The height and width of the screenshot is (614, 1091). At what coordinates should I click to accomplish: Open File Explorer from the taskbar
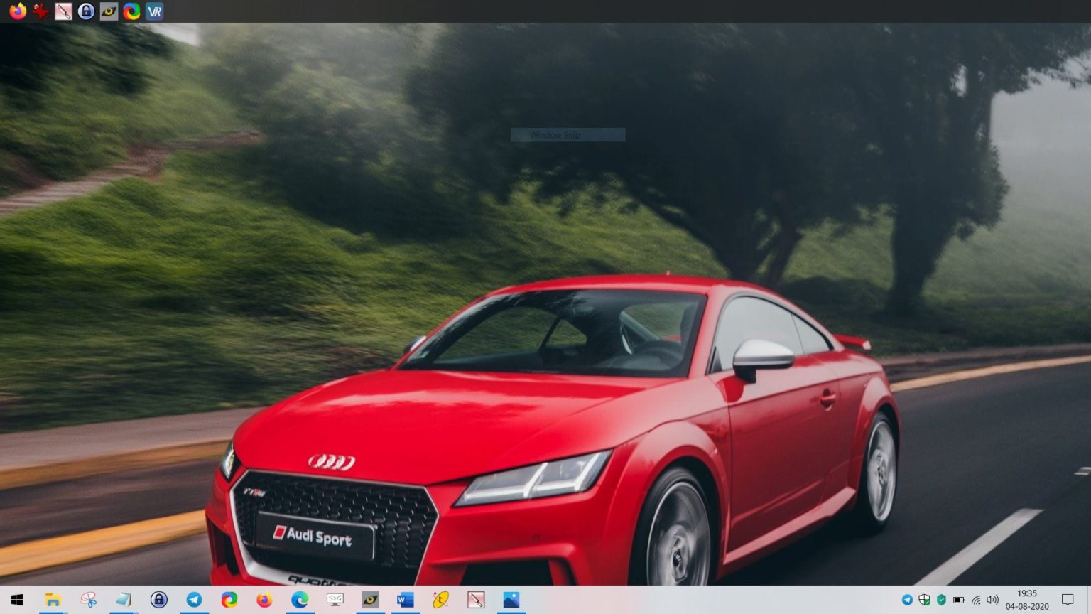point(53,600)
